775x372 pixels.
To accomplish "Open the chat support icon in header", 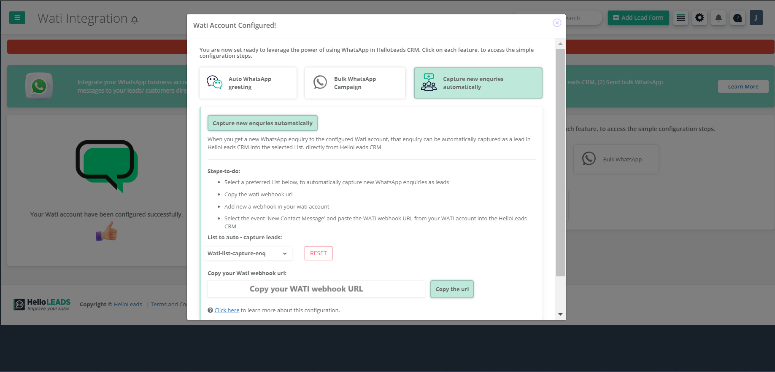I will 737,18.
